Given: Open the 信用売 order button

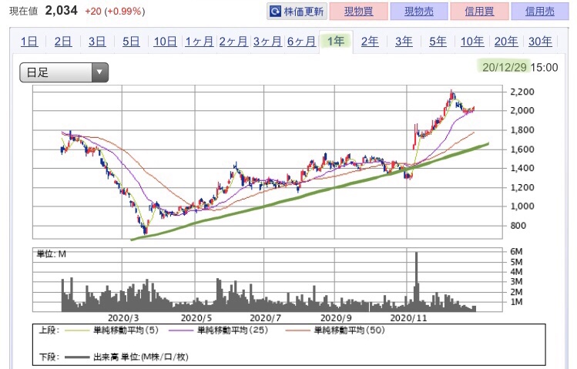Looking at the screenshot, I should click(x=540, y=12).
